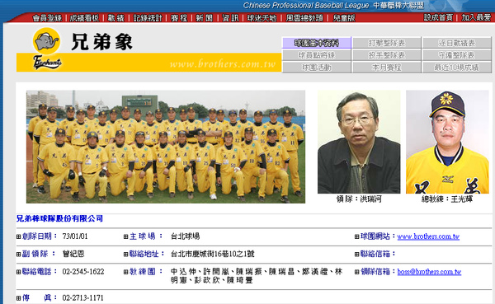This screenshot has height=304, width=495.
Task: Open the 逐日戰績表 tab
Action: pos(457,43)
